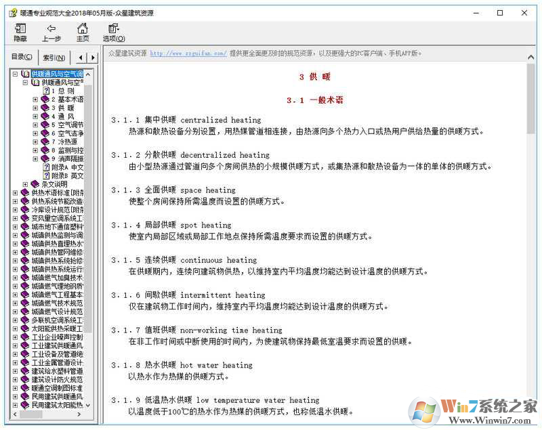Click the book icon beside 工业金属管道设计
This screenshot has height=430, width=542.
click(25, 363)
